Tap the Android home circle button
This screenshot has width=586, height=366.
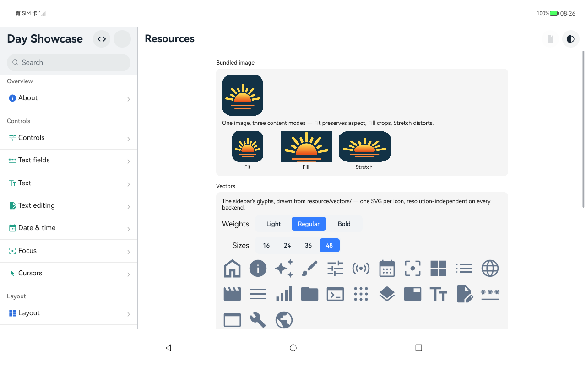pyautogui.click(x=293, y=348)
